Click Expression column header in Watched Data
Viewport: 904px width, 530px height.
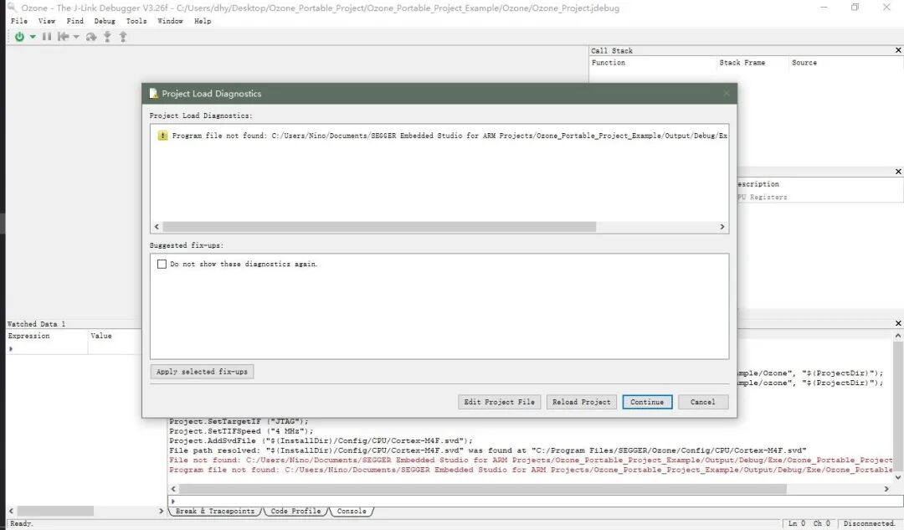pos(28,336)
